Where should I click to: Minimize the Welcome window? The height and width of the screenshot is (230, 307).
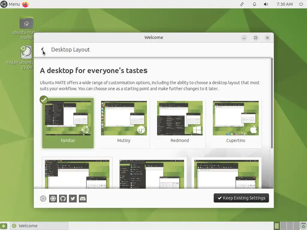pyautogui.click(x=244, y=38)
